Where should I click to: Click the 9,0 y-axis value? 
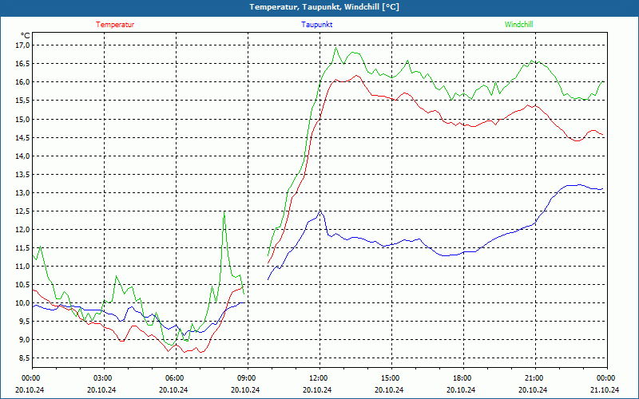pos(25,340)
